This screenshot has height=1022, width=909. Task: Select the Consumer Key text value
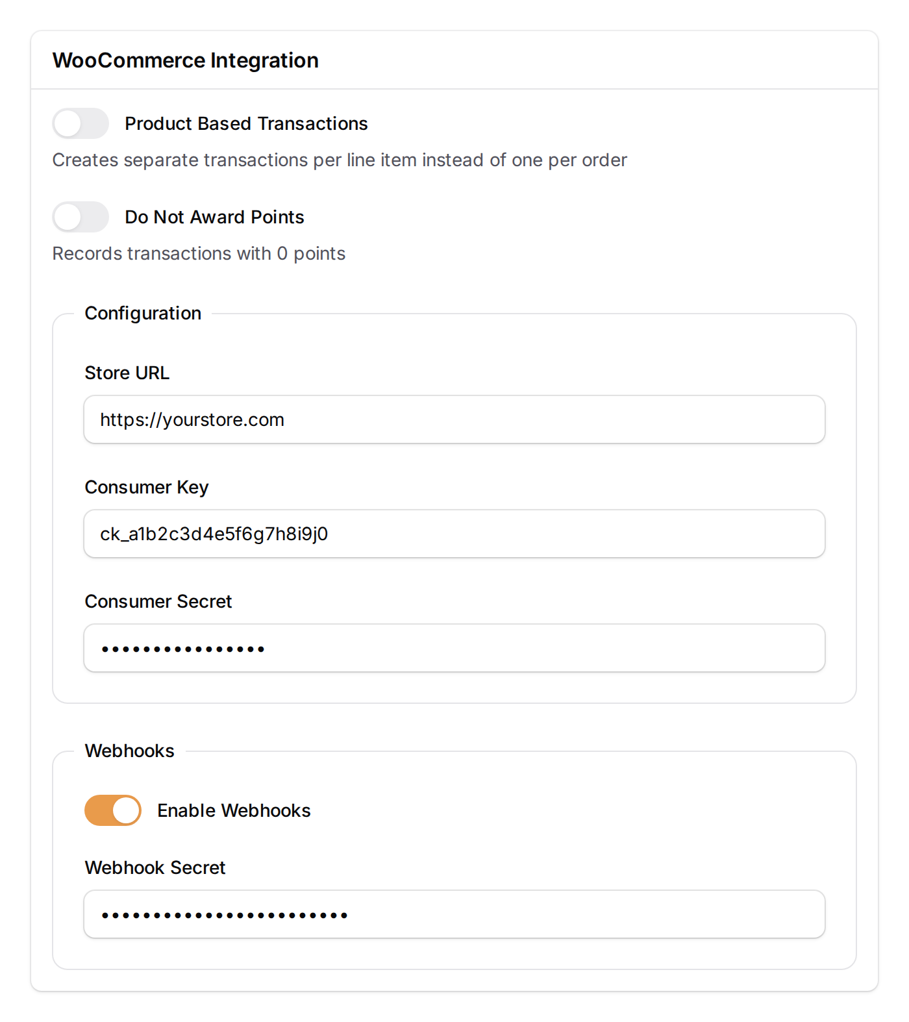(214, 534)
